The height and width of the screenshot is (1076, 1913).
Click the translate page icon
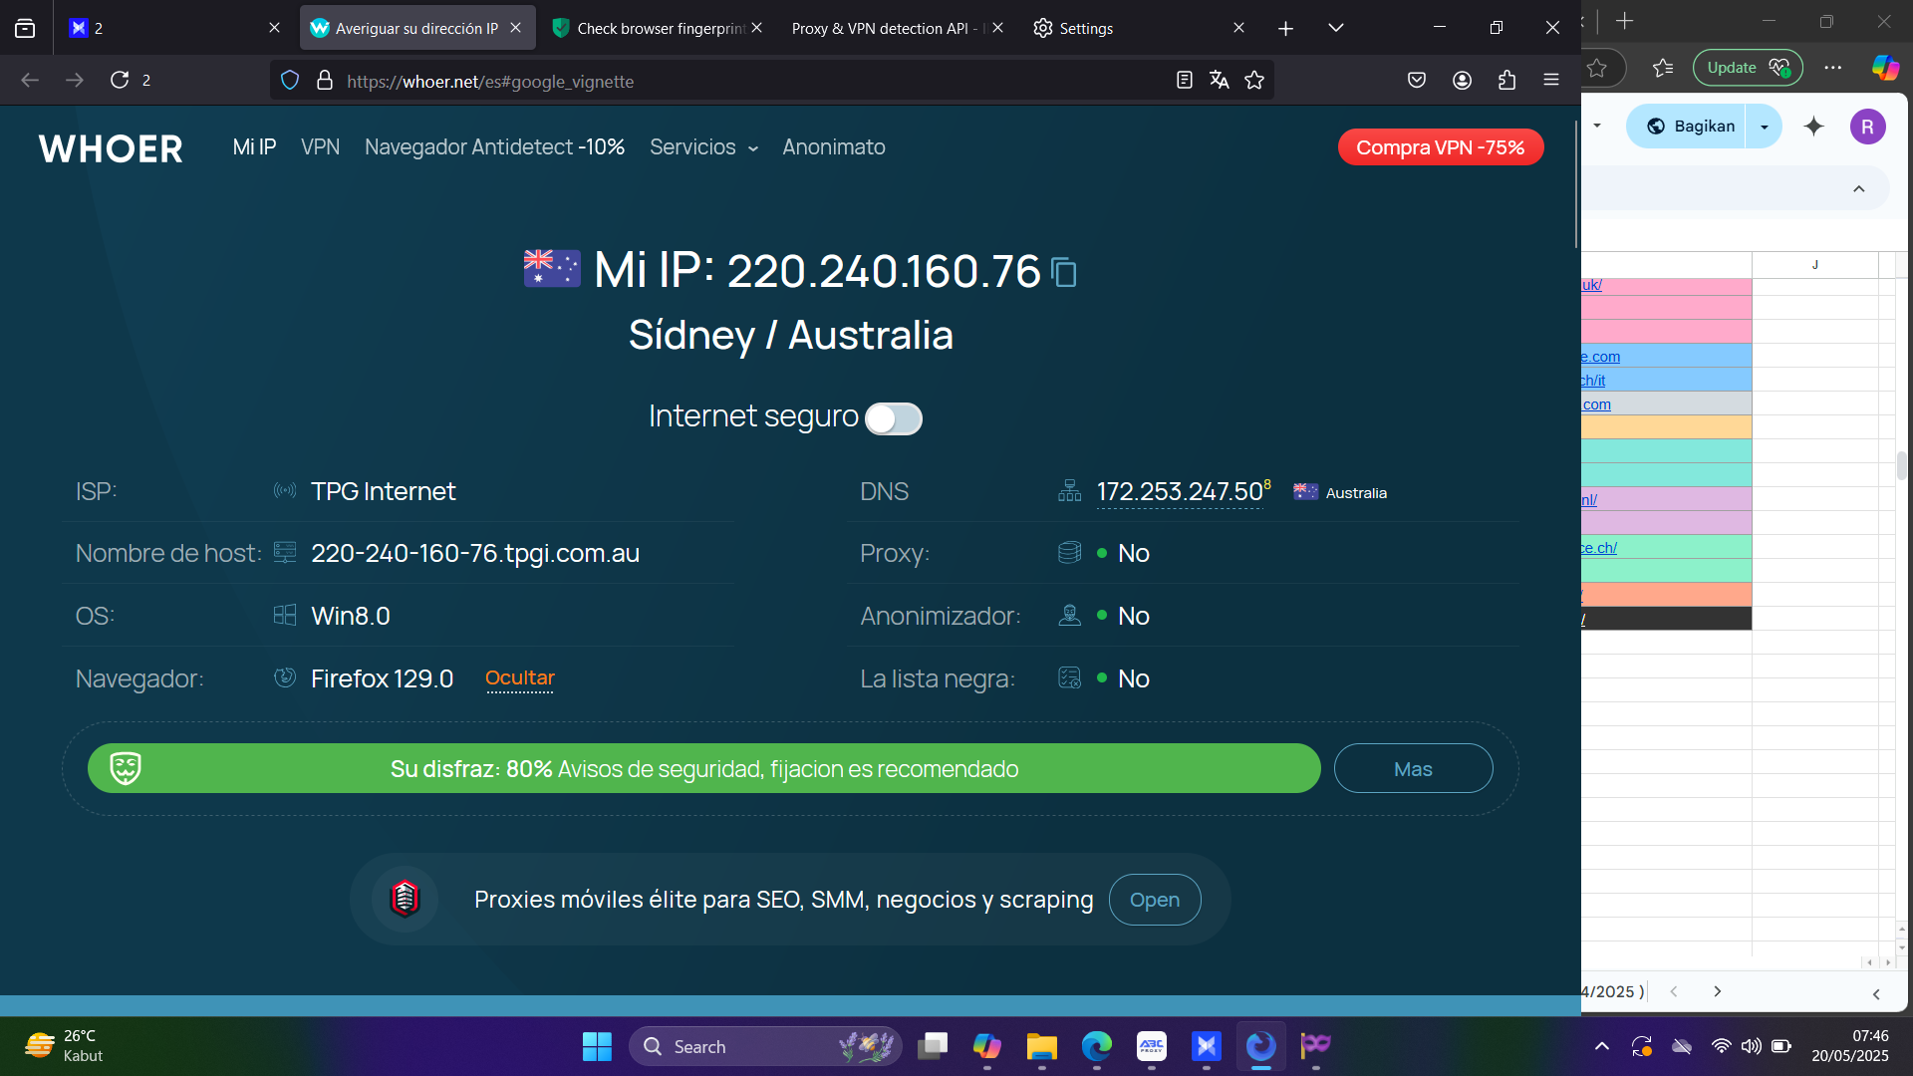[x=1219, y=81]
